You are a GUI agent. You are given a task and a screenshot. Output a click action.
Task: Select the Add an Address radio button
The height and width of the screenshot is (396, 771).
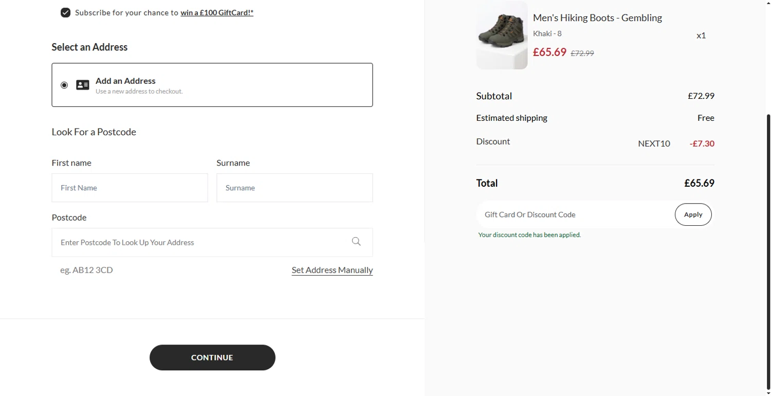(x=64, y=85)
